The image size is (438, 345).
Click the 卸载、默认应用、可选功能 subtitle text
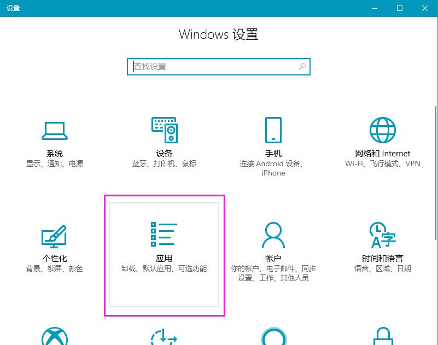pyautogui.click(x=164, y=268)
